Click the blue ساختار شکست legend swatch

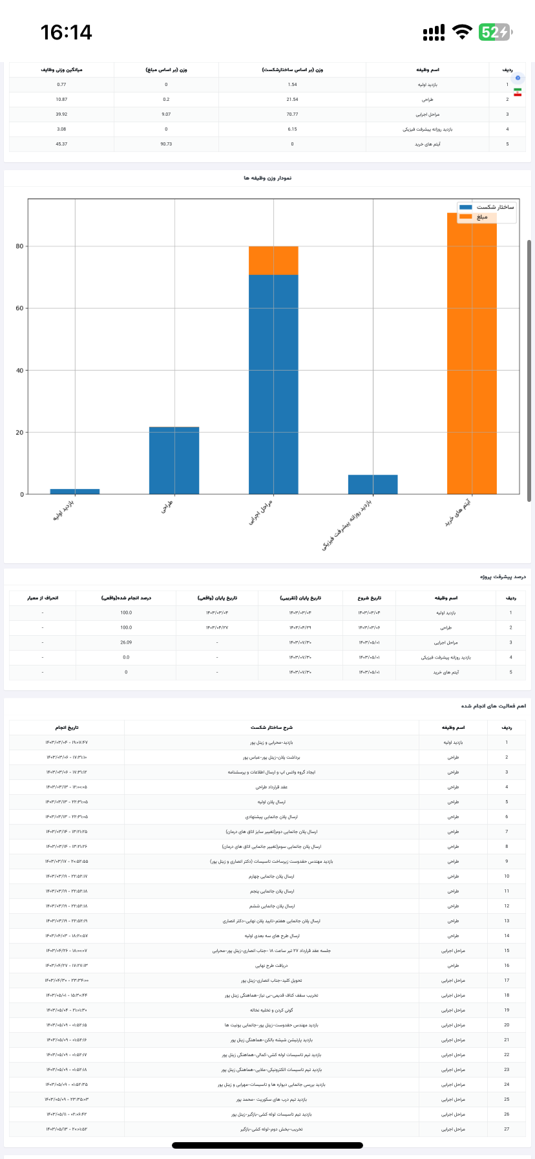point(467,207)
